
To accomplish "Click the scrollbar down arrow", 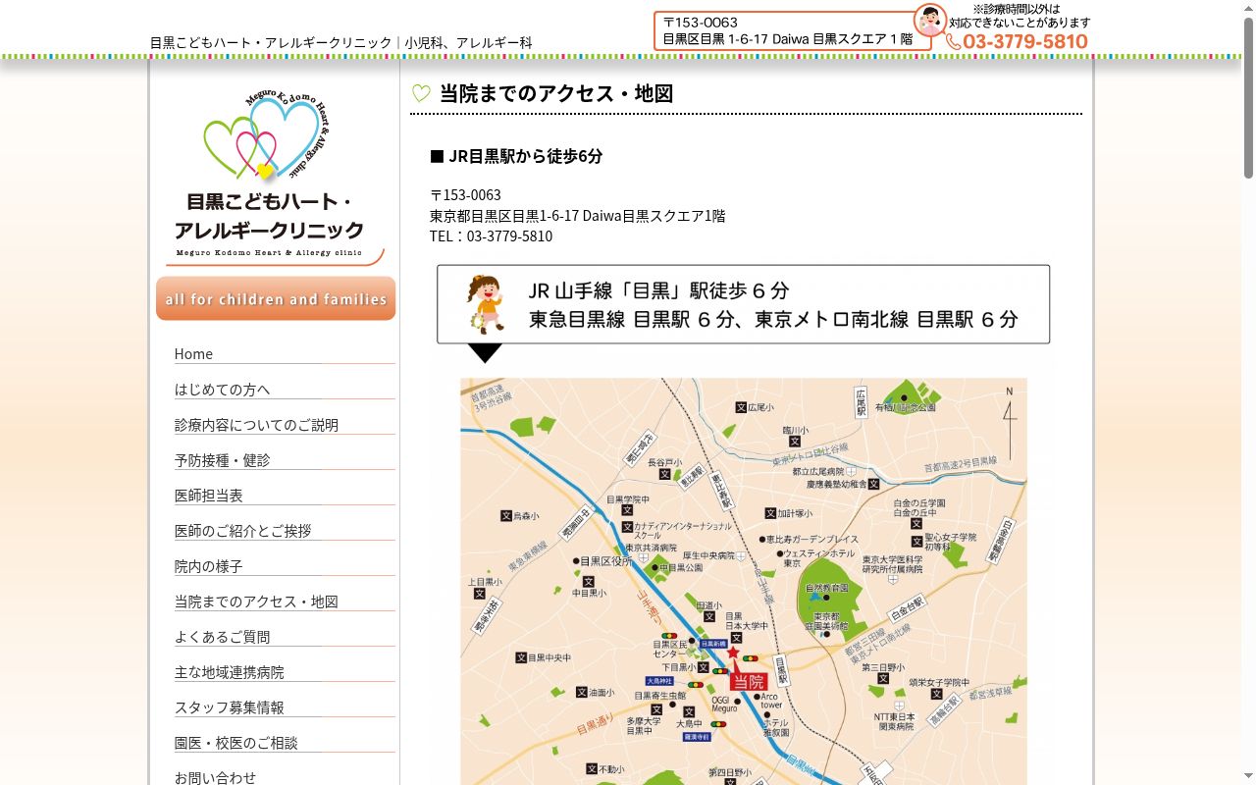I will (1248, 777).
